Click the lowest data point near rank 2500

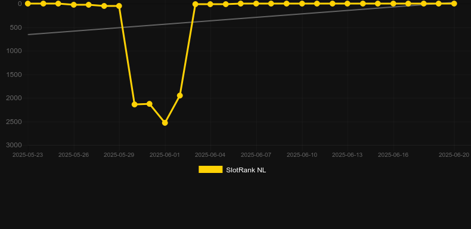(x=165, y=123)
